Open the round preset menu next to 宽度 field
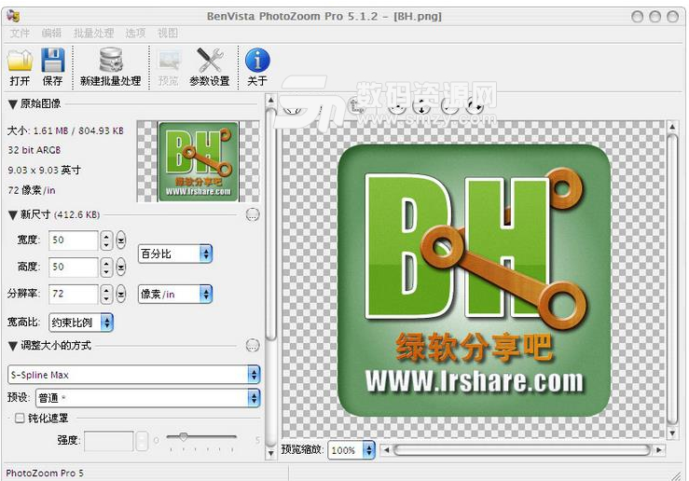 (121, 240)
